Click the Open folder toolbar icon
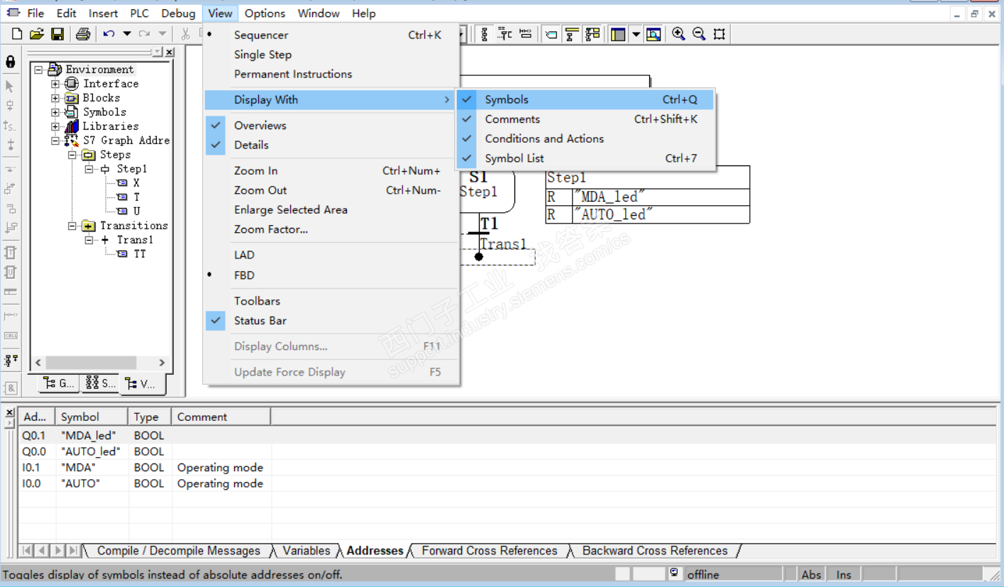Image resolution: width=1004 pixels, height=587 pixels. [37, 34]
